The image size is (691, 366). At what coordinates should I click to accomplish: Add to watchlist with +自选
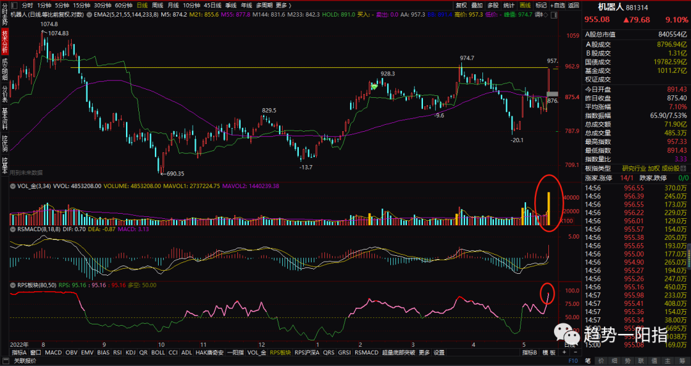click(x=557, y=5)
